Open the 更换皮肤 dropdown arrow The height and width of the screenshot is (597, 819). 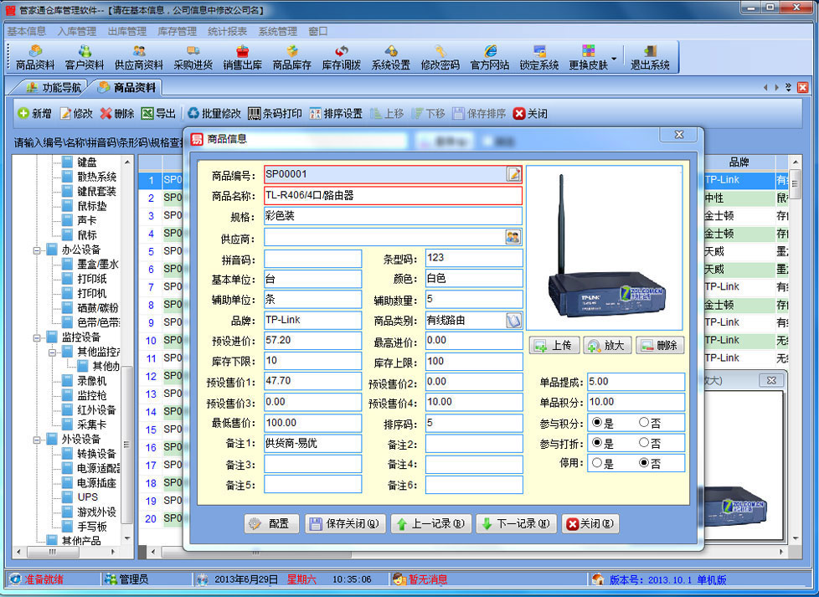pyautogui.click(x=615, y=59)
